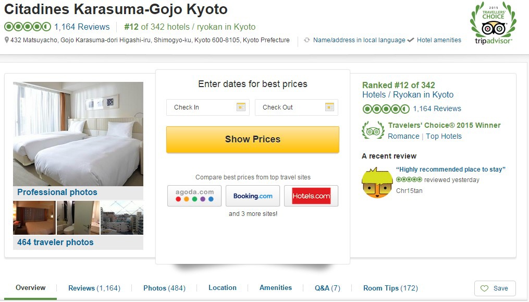Open the city view traveler photo thumbnail
Image resolution: width=529 pixels, height=302 pixels.
click(x=122, y=218)
